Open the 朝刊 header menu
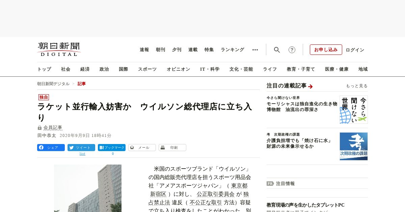Viewport: 405px width, 212px height. pos(161,50)
